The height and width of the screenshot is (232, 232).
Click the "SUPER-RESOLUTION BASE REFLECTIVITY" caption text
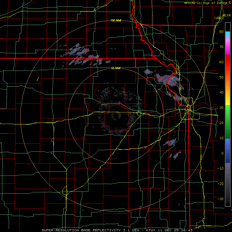tap(81, 230)
